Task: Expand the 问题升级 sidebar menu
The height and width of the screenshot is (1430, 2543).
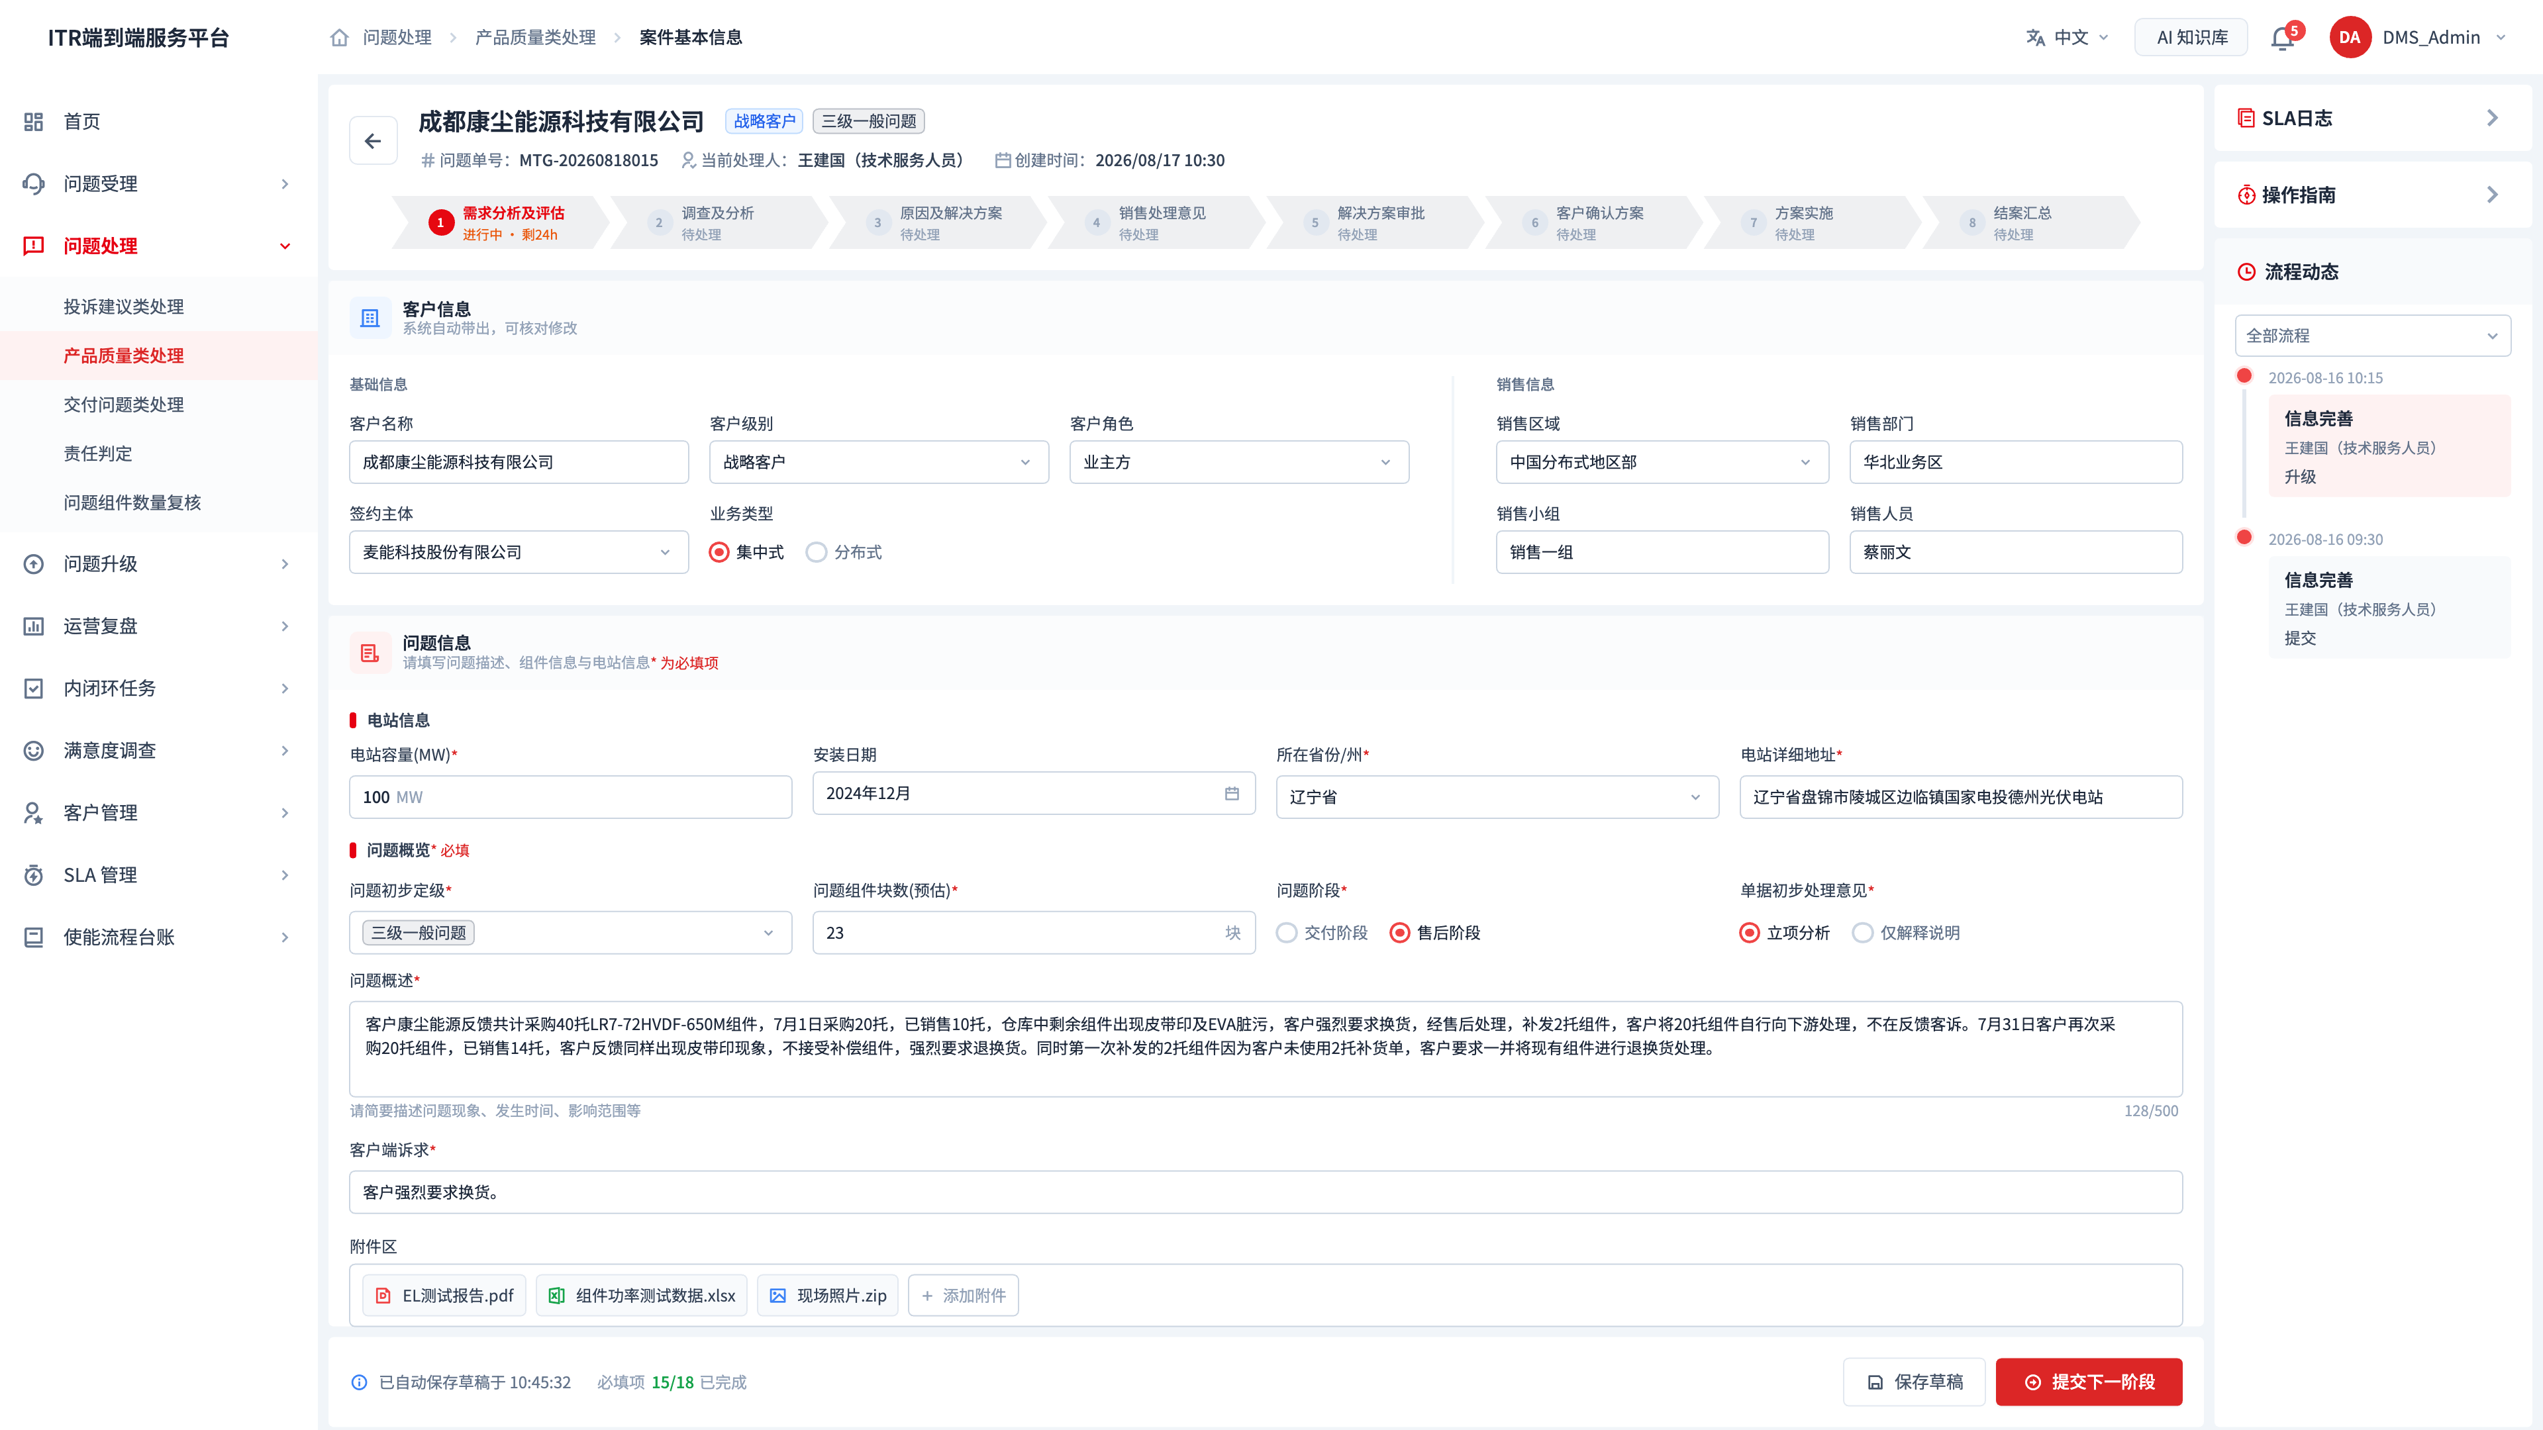Action: tap(158, 565)
